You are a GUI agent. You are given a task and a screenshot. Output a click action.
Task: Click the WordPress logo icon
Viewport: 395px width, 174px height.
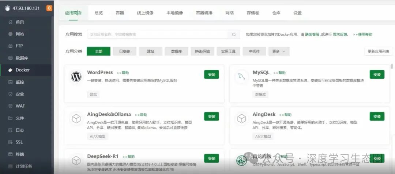click(76, 77)
